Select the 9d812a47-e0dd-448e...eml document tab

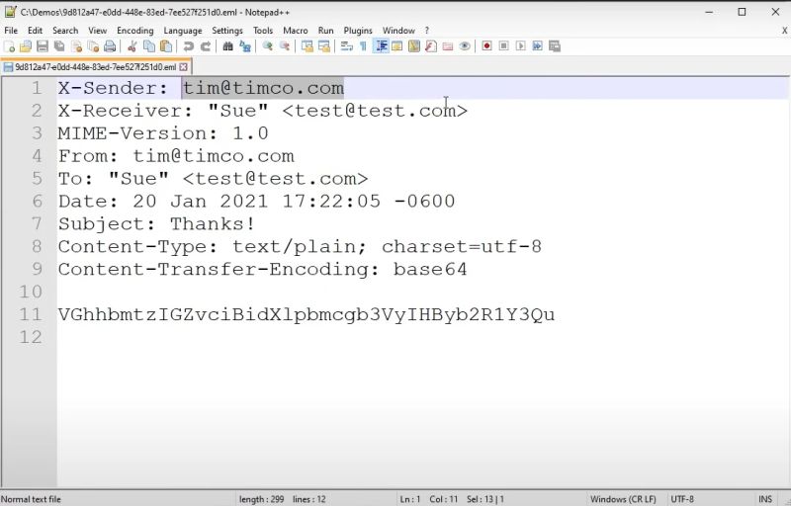point(95,67)
